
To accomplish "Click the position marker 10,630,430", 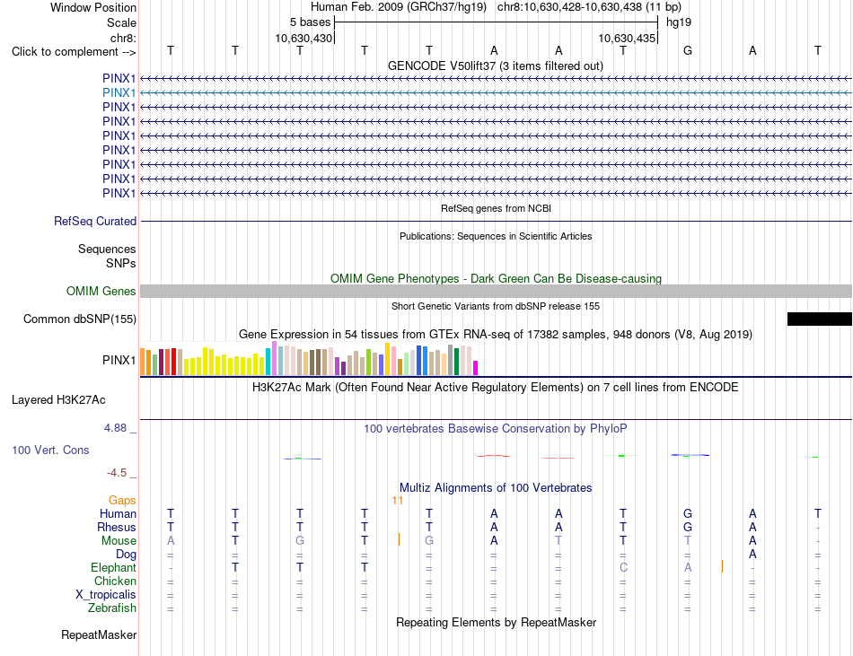I will tap(303, 38).
